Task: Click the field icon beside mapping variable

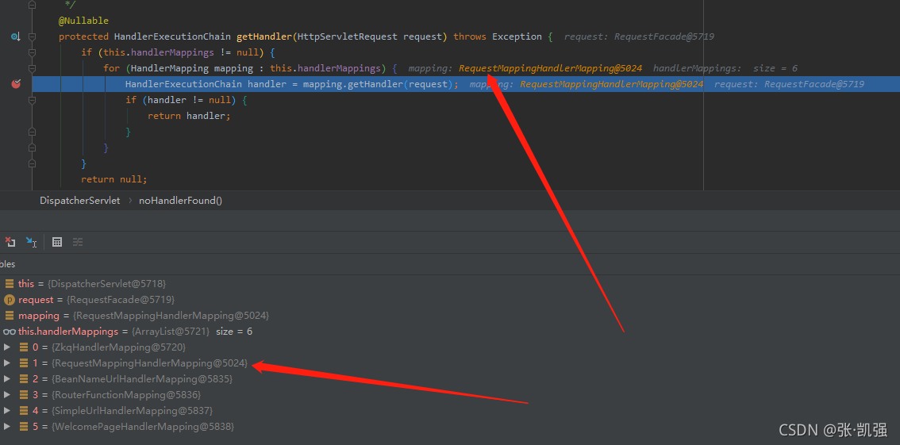Action: tap(10, 316)
